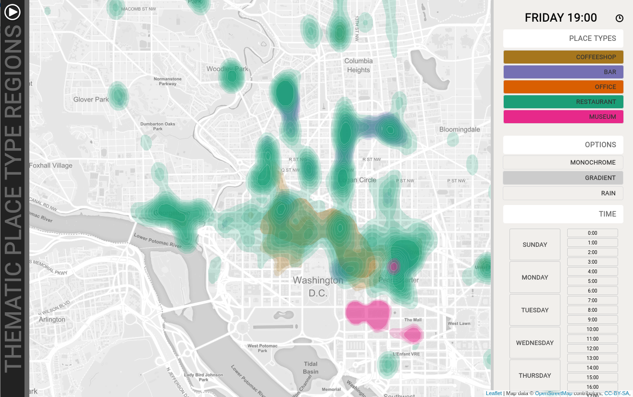633x397 pixels.
Task: Enable the Rain option
Action: pos(563,193)
